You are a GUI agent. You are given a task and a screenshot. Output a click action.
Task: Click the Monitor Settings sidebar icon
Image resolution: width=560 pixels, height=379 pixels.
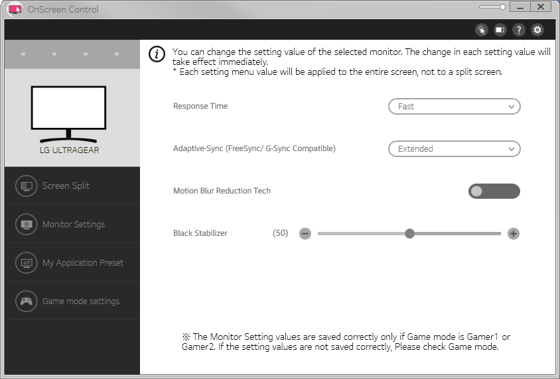tap(27, 224)
